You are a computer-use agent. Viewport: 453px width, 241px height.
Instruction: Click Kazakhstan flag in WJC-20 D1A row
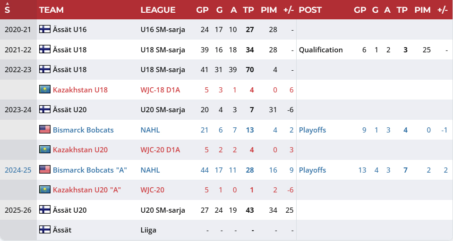(x=45, y=150)
